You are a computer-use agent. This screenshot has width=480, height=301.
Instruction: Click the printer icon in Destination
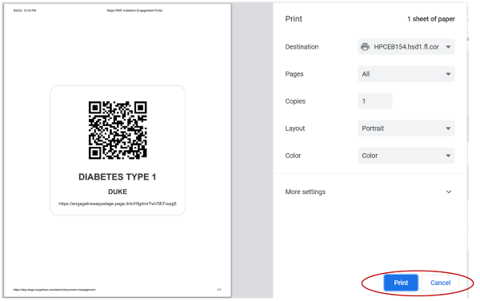[365, 47]
